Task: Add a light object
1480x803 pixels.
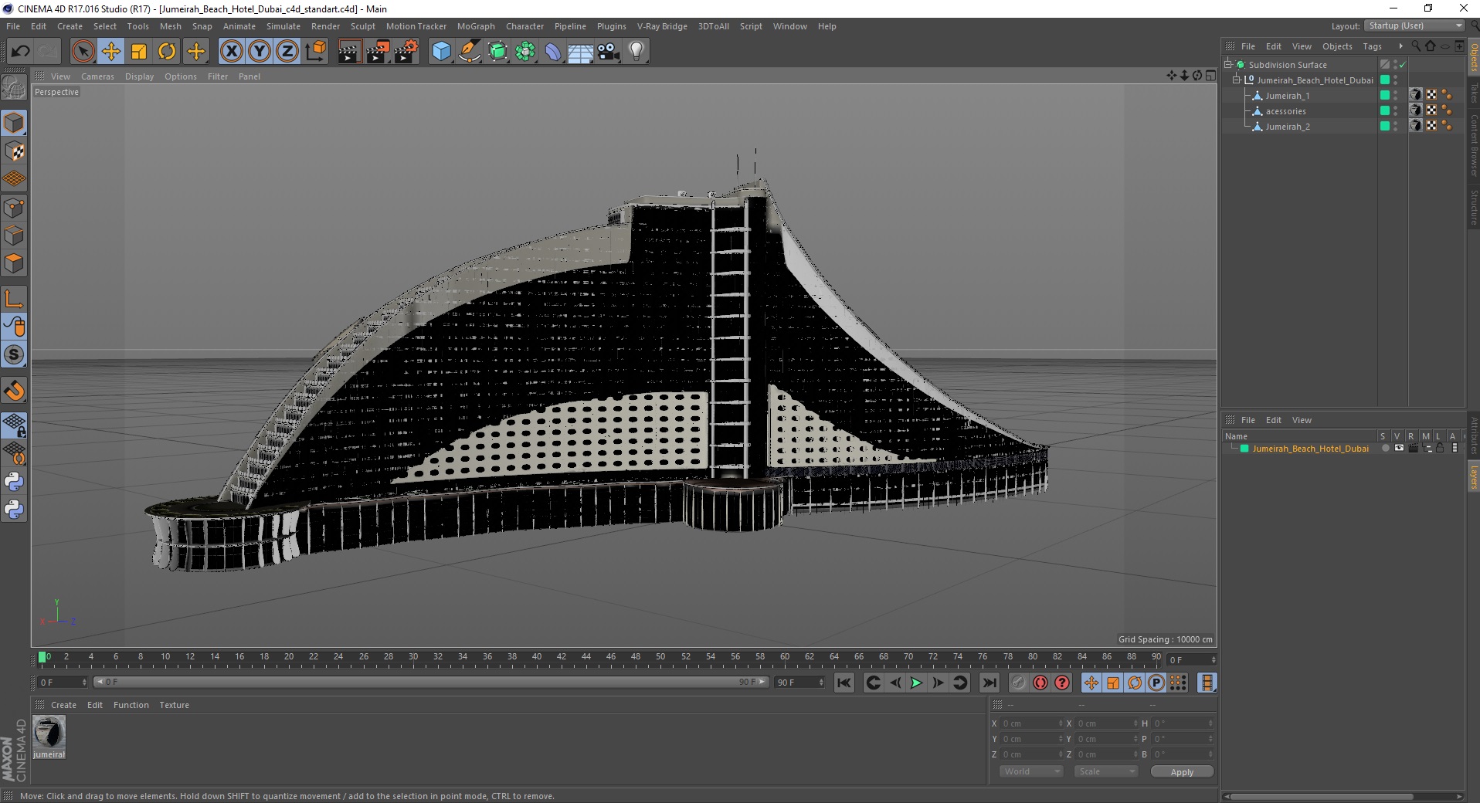Action: [x=636, y=52]
